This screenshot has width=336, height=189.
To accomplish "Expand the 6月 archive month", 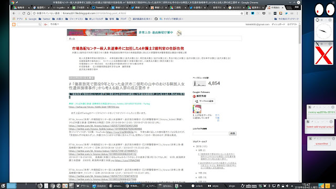I will click(196, 177).
